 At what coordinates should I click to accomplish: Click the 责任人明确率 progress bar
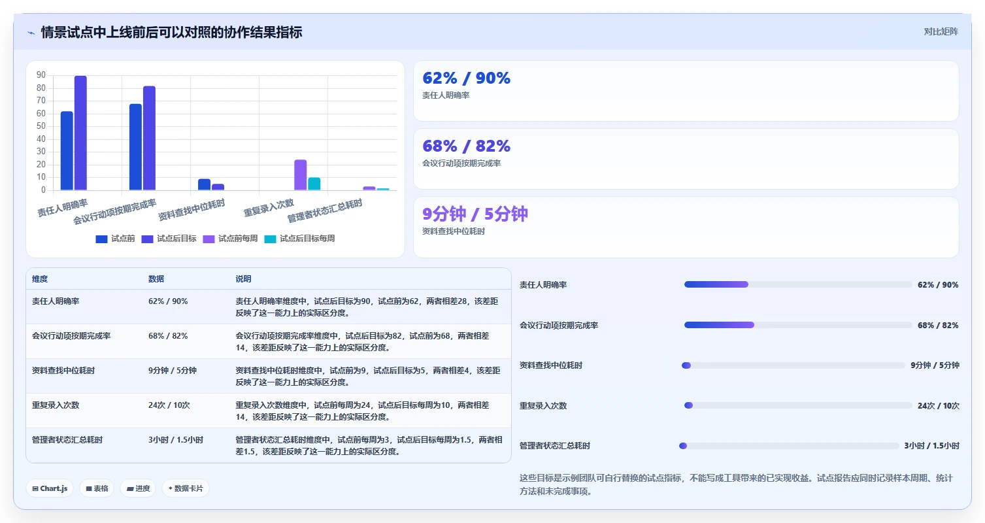(798, 284)
